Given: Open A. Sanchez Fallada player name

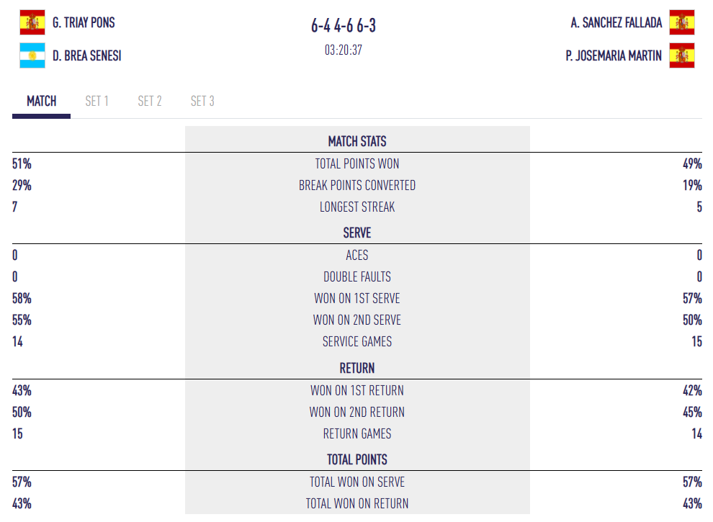Looking at the screenshot, I should click(616, 22).
